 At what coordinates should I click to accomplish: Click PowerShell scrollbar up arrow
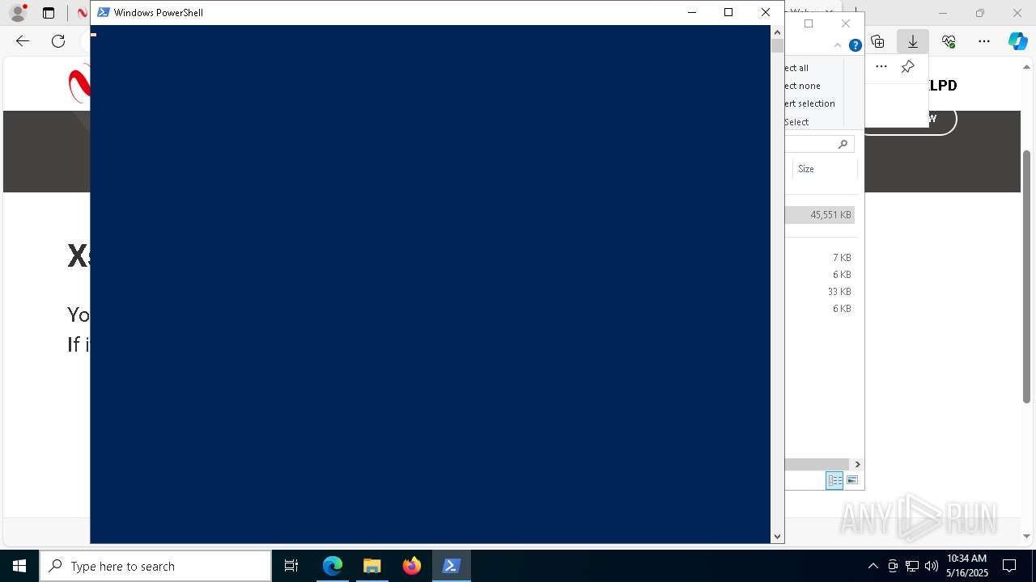777,32
